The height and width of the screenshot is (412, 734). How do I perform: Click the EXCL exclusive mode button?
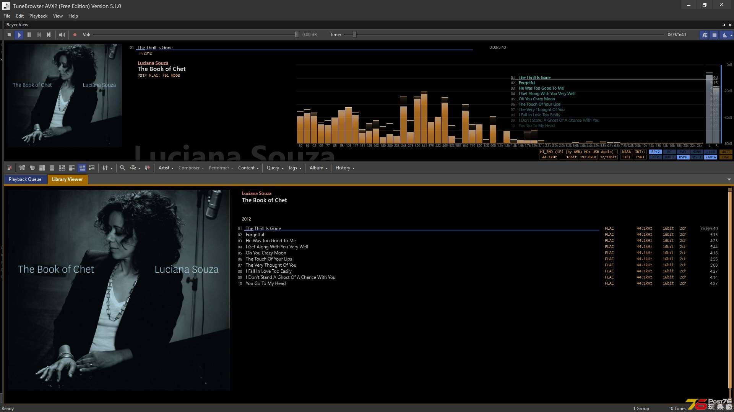coord(627,157)
